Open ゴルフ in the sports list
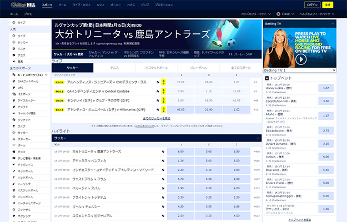 coord(22,126)
